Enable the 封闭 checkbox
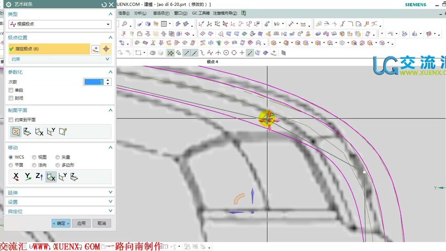Screen dimensions: 446x251 click(11, 98)
